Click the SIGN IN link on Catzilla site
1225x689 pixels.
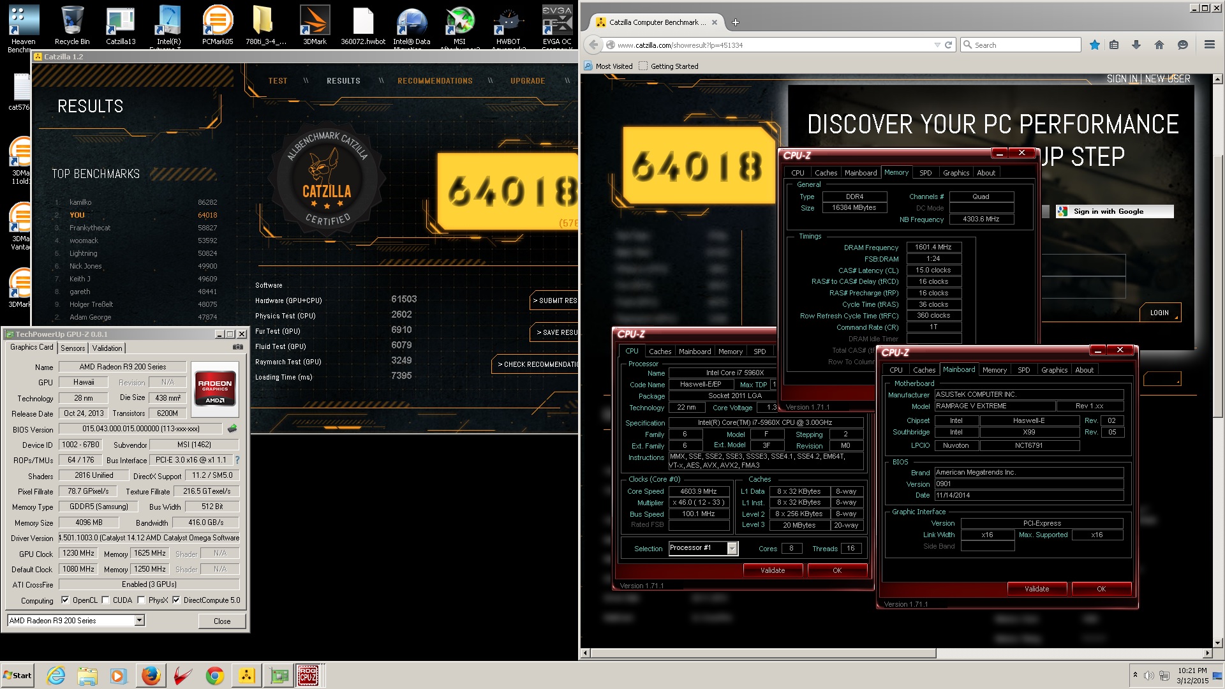point(1122,78)
